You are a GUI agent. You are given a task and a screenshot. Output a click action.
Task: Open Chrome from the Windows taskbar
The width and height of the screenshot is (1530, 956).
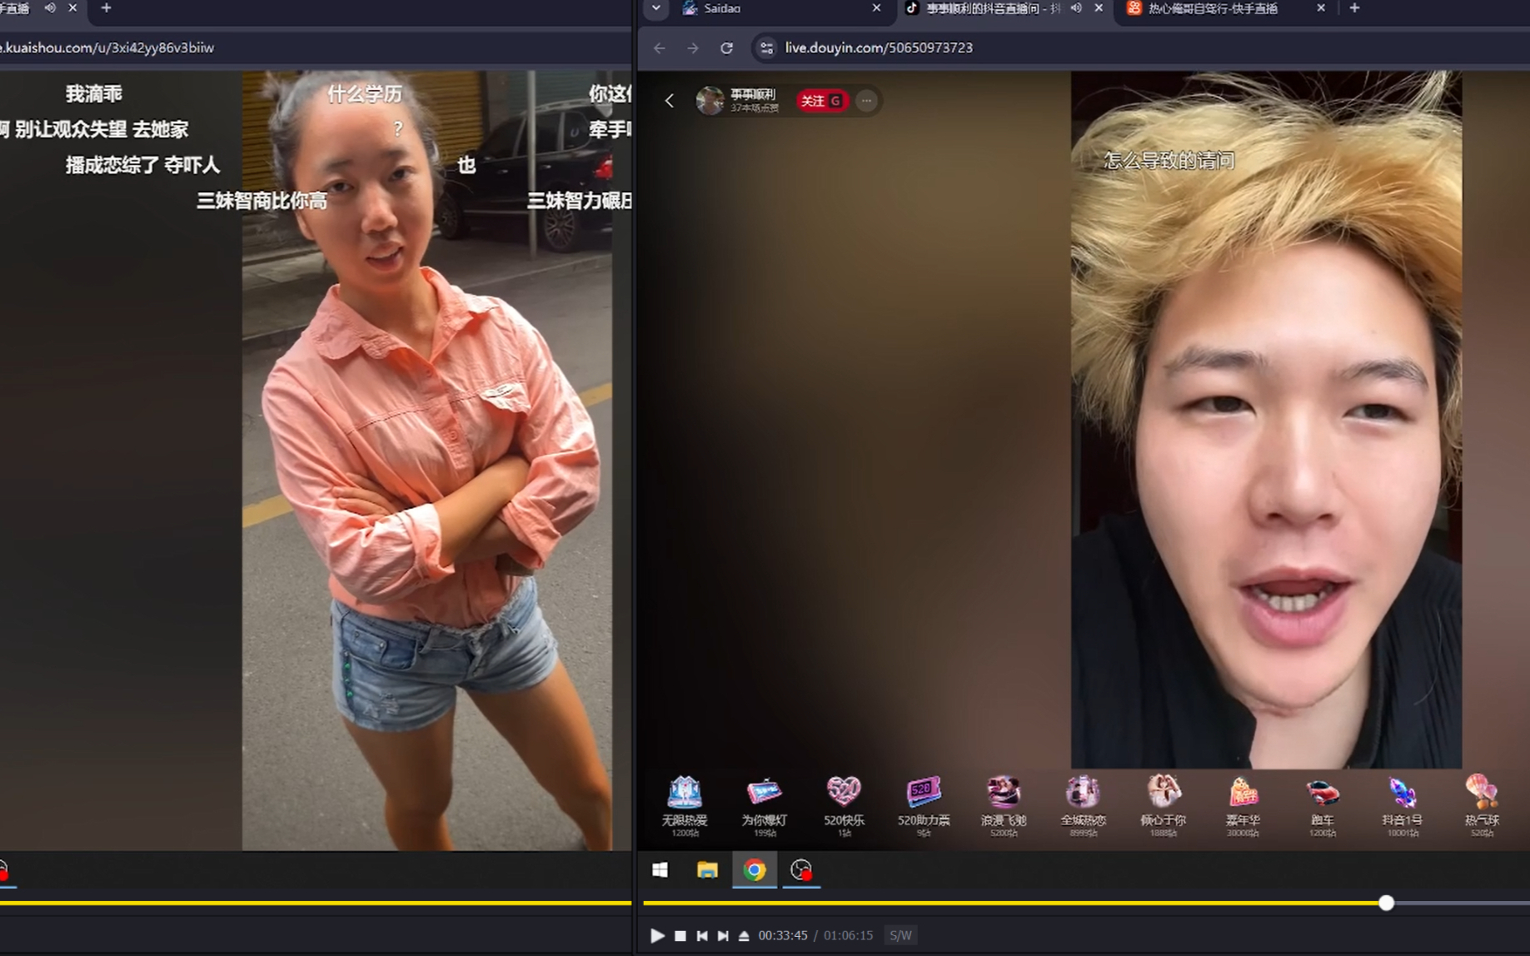(x=755, y=869)
